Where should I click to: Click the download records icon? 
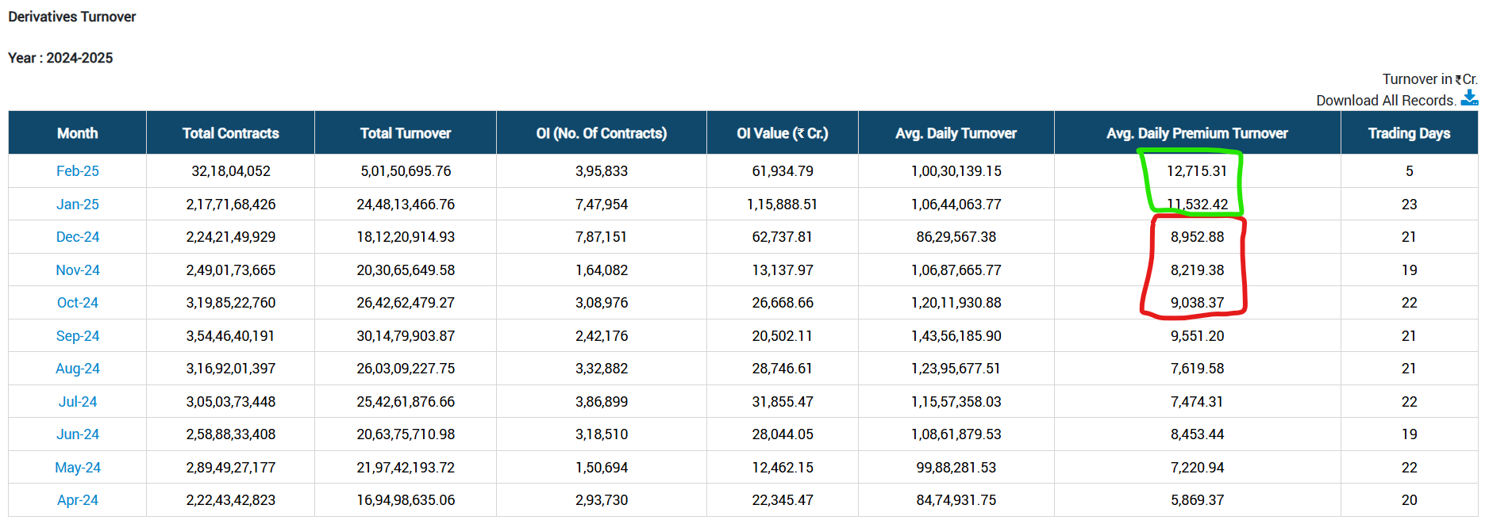pyautogui.click(x=1469, y=98)
